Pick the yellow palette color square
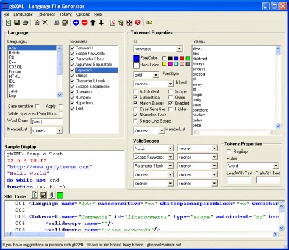Screen dimensions: 289x250 click(x=164, y=64)
